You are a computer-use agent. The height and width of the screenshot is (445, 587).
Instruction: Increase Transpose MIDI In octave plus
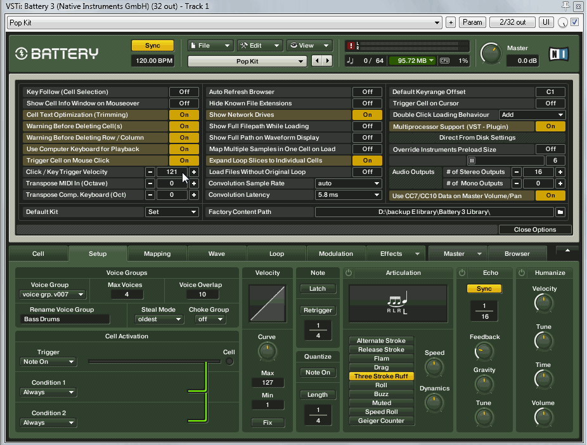[194, 183]
